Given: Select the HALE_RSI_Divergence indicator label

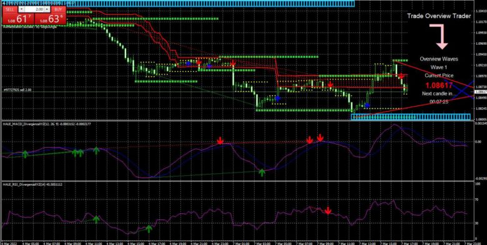Looking at the screenshot, I should point(32,184).
